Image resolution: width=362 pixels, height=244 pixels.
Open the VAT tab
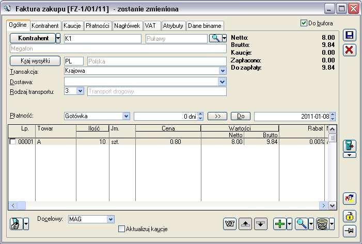tap(151, 26)
